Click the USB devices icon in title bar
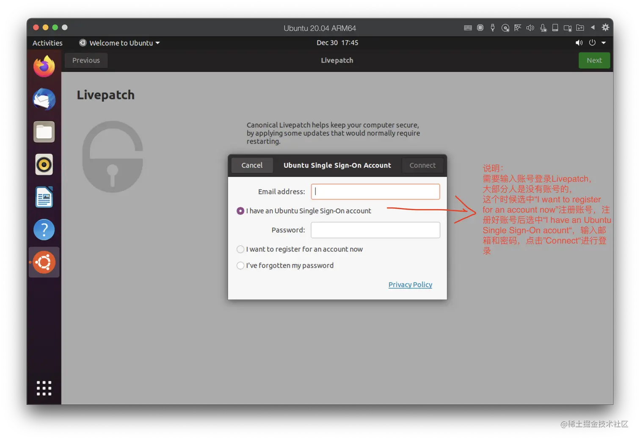This screenshot has width=640, height=440. click(492, 27)
